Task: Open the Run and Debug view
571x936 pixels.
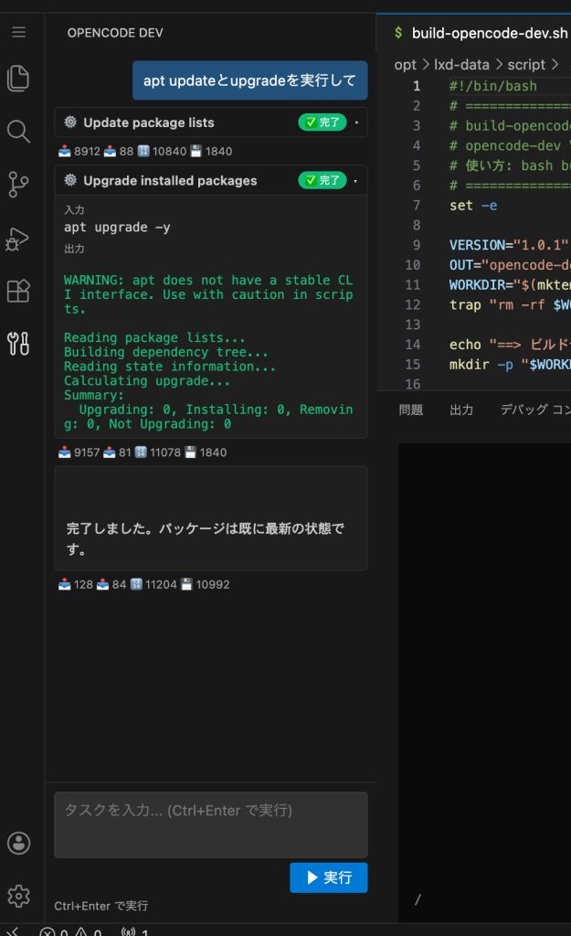Action: click(18, 238)
